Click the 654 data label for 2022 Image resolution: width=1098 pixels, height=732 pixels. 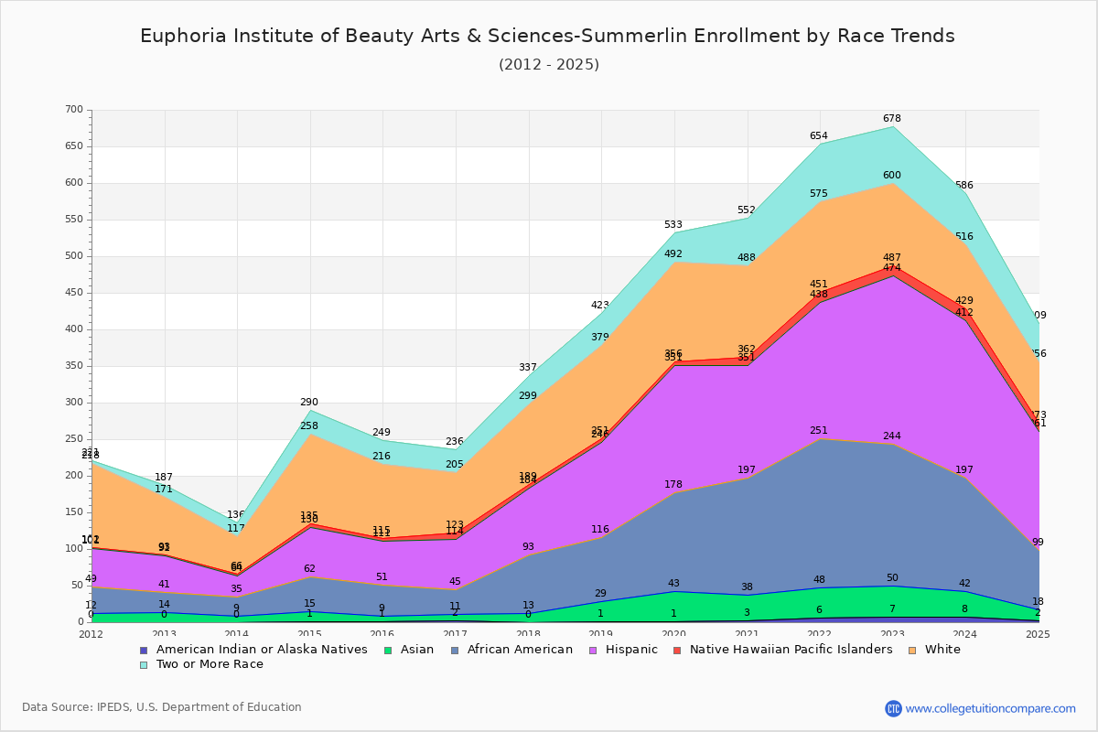coord(819,136)
